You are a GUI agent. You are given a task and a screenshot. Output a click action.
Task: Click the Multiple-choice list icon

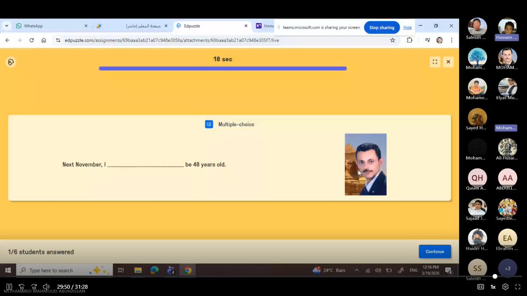[x=209, y=124]
